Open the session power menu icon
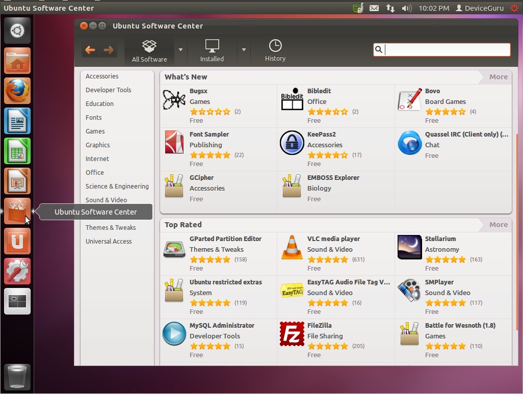The height and width of the screenshot is (394, 523). point(514,8)
